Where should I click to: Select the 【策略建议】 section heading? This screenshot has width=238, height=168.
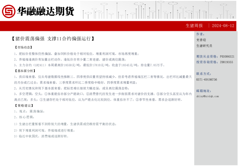point(23,105)
